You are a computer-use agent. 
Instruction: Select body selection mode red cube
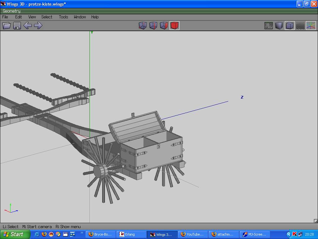[175, 26]
